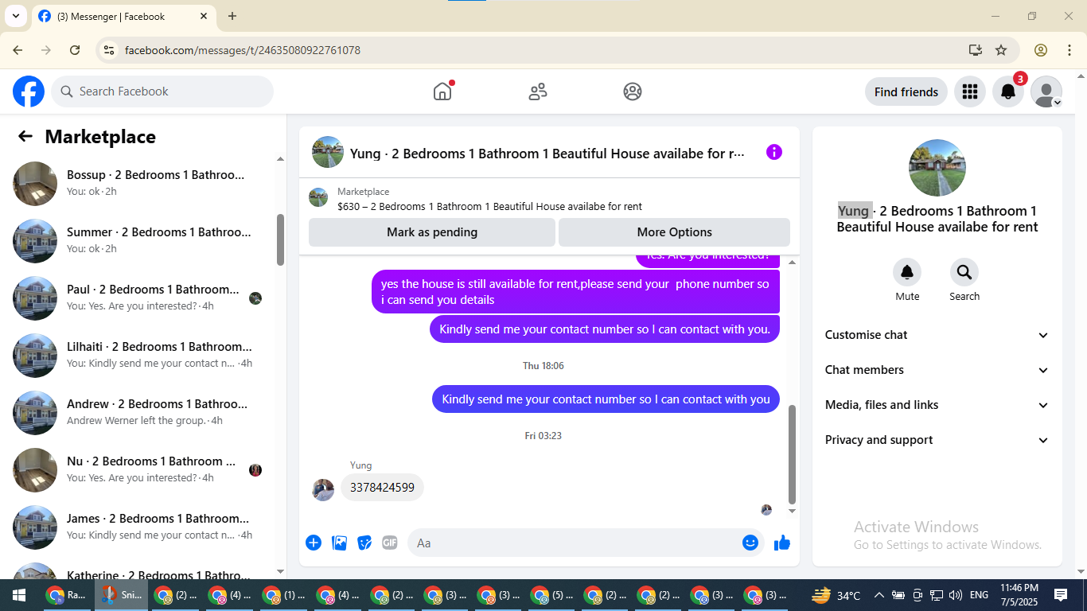Open the Windows notification center icon
Image resolution: width=1087 pixels, height=611 pixels.
(x=1061, y=595)
